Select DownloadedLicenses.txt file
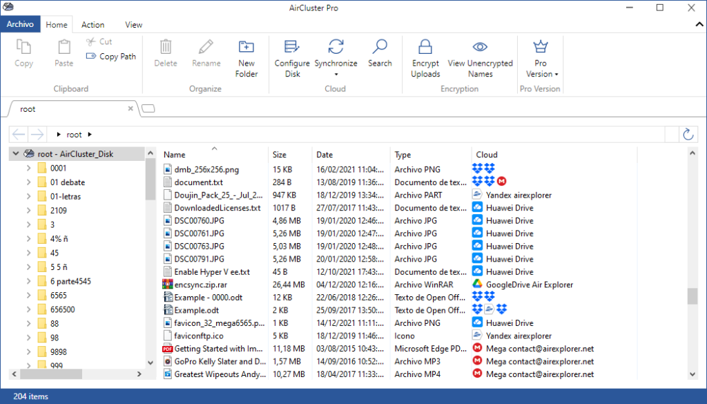707x404 pixels. click(217, 208)
